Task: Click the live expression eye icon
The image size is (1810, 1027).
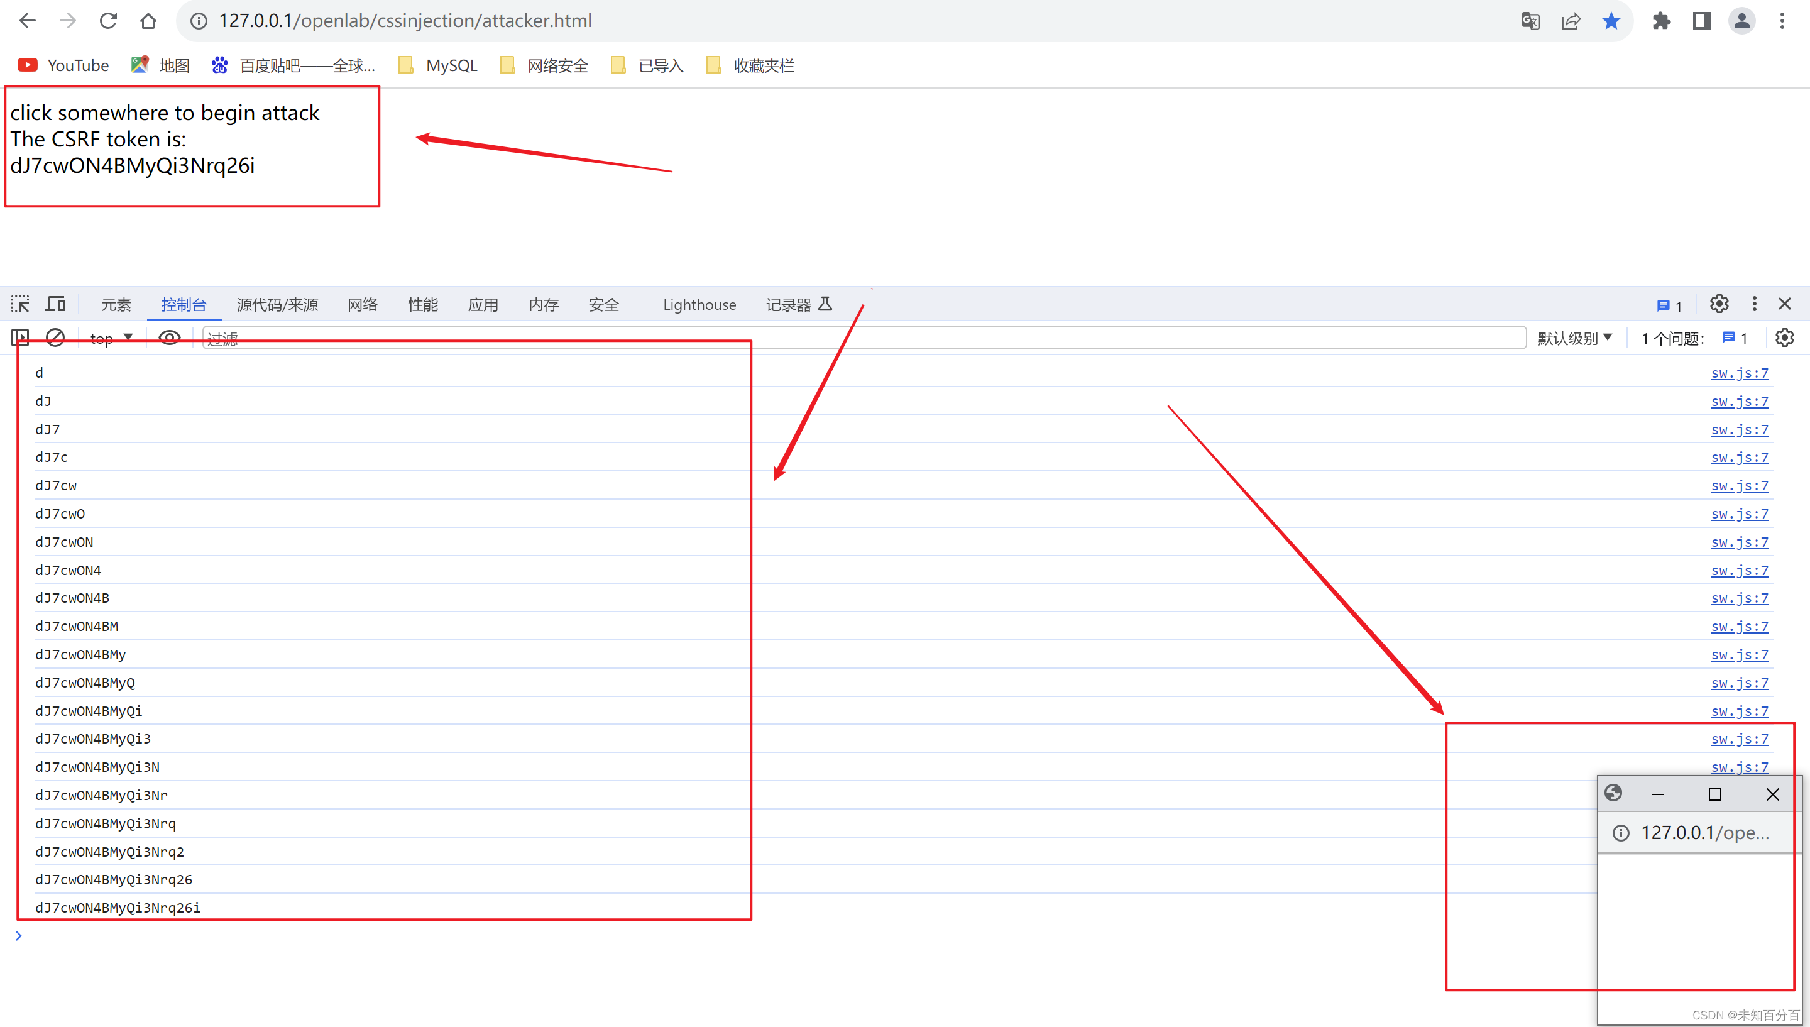Action: point(169,338)
